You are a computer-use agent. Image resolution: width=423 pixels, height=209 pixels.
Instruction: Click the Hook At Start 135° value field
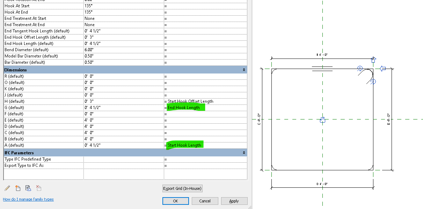tap(105, 6)
